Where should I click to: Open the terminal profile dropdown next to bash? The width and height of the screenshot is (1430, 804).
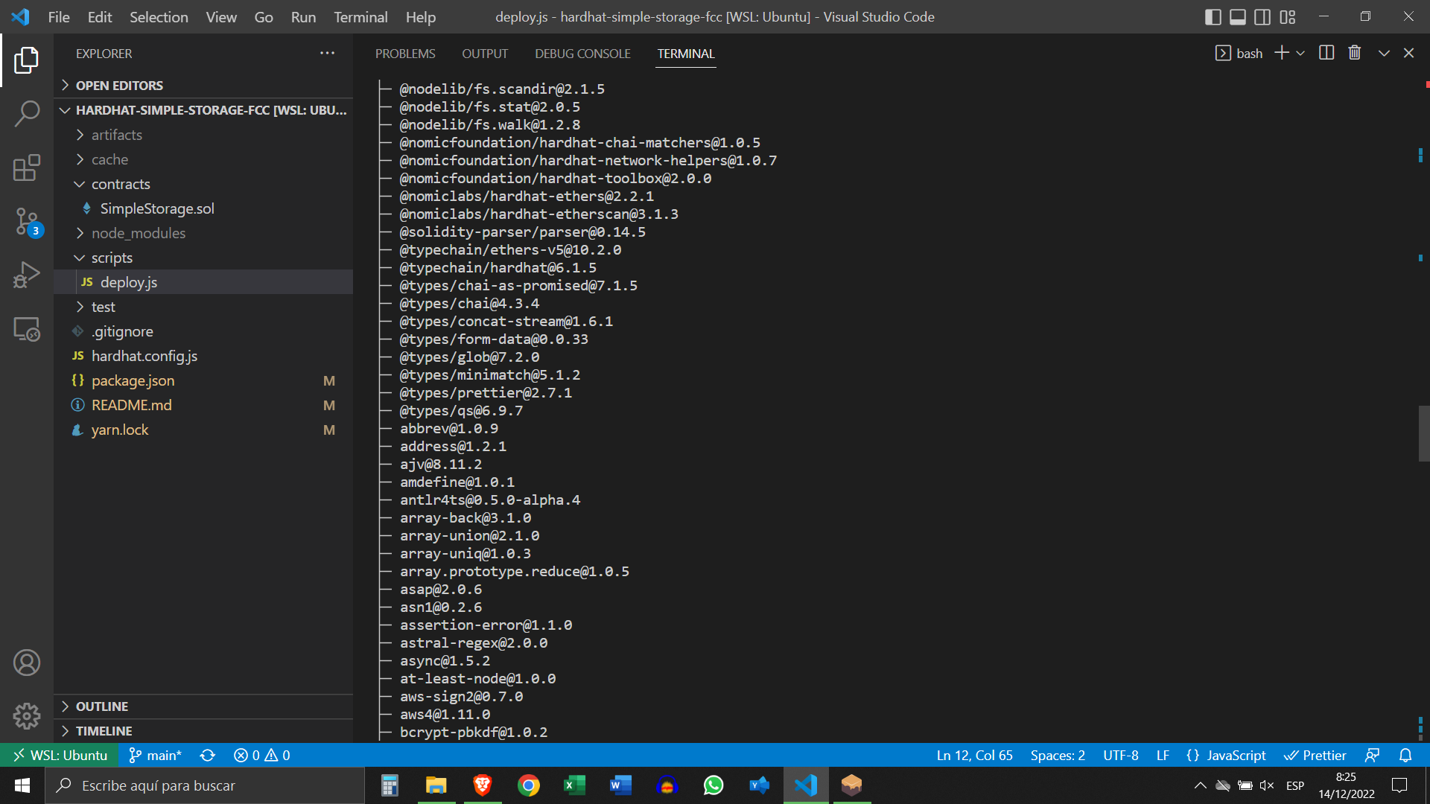click(x=1300, y=52)
